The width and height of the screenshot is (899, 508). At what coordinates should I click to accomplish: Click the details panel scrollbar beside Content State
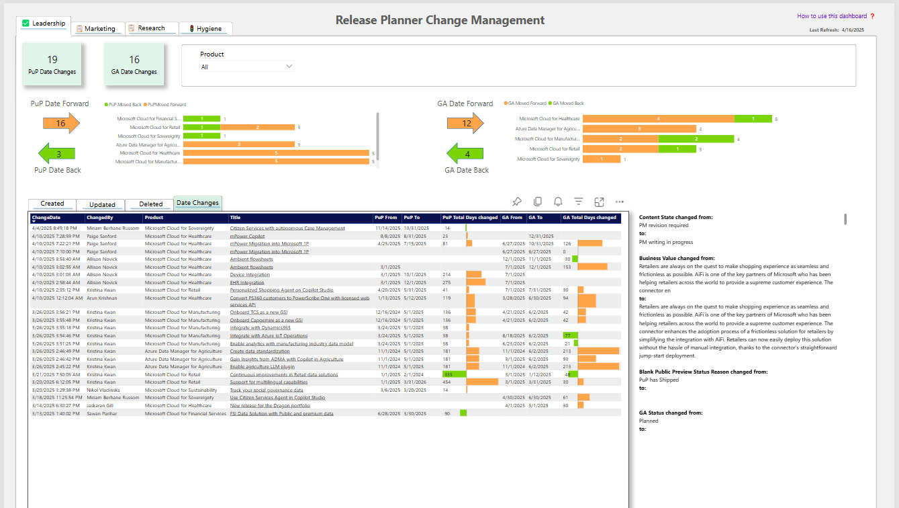tap(845, 219)
